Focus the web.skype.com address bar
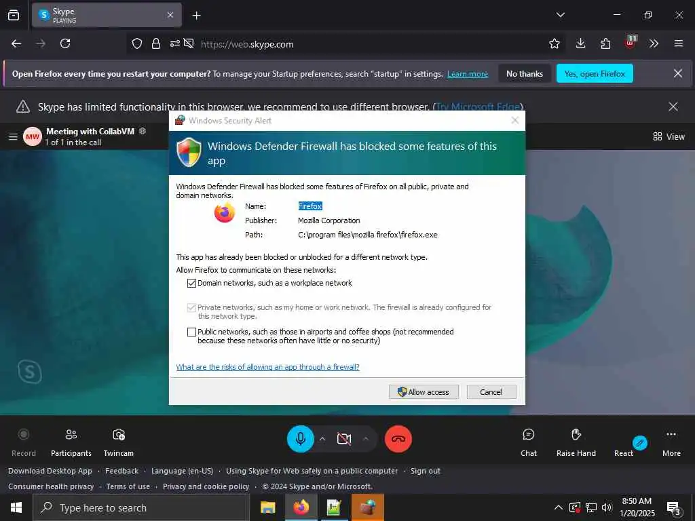The height and width of the screenshot is (521, 695). pyautogui.click(x=345, y=44)
